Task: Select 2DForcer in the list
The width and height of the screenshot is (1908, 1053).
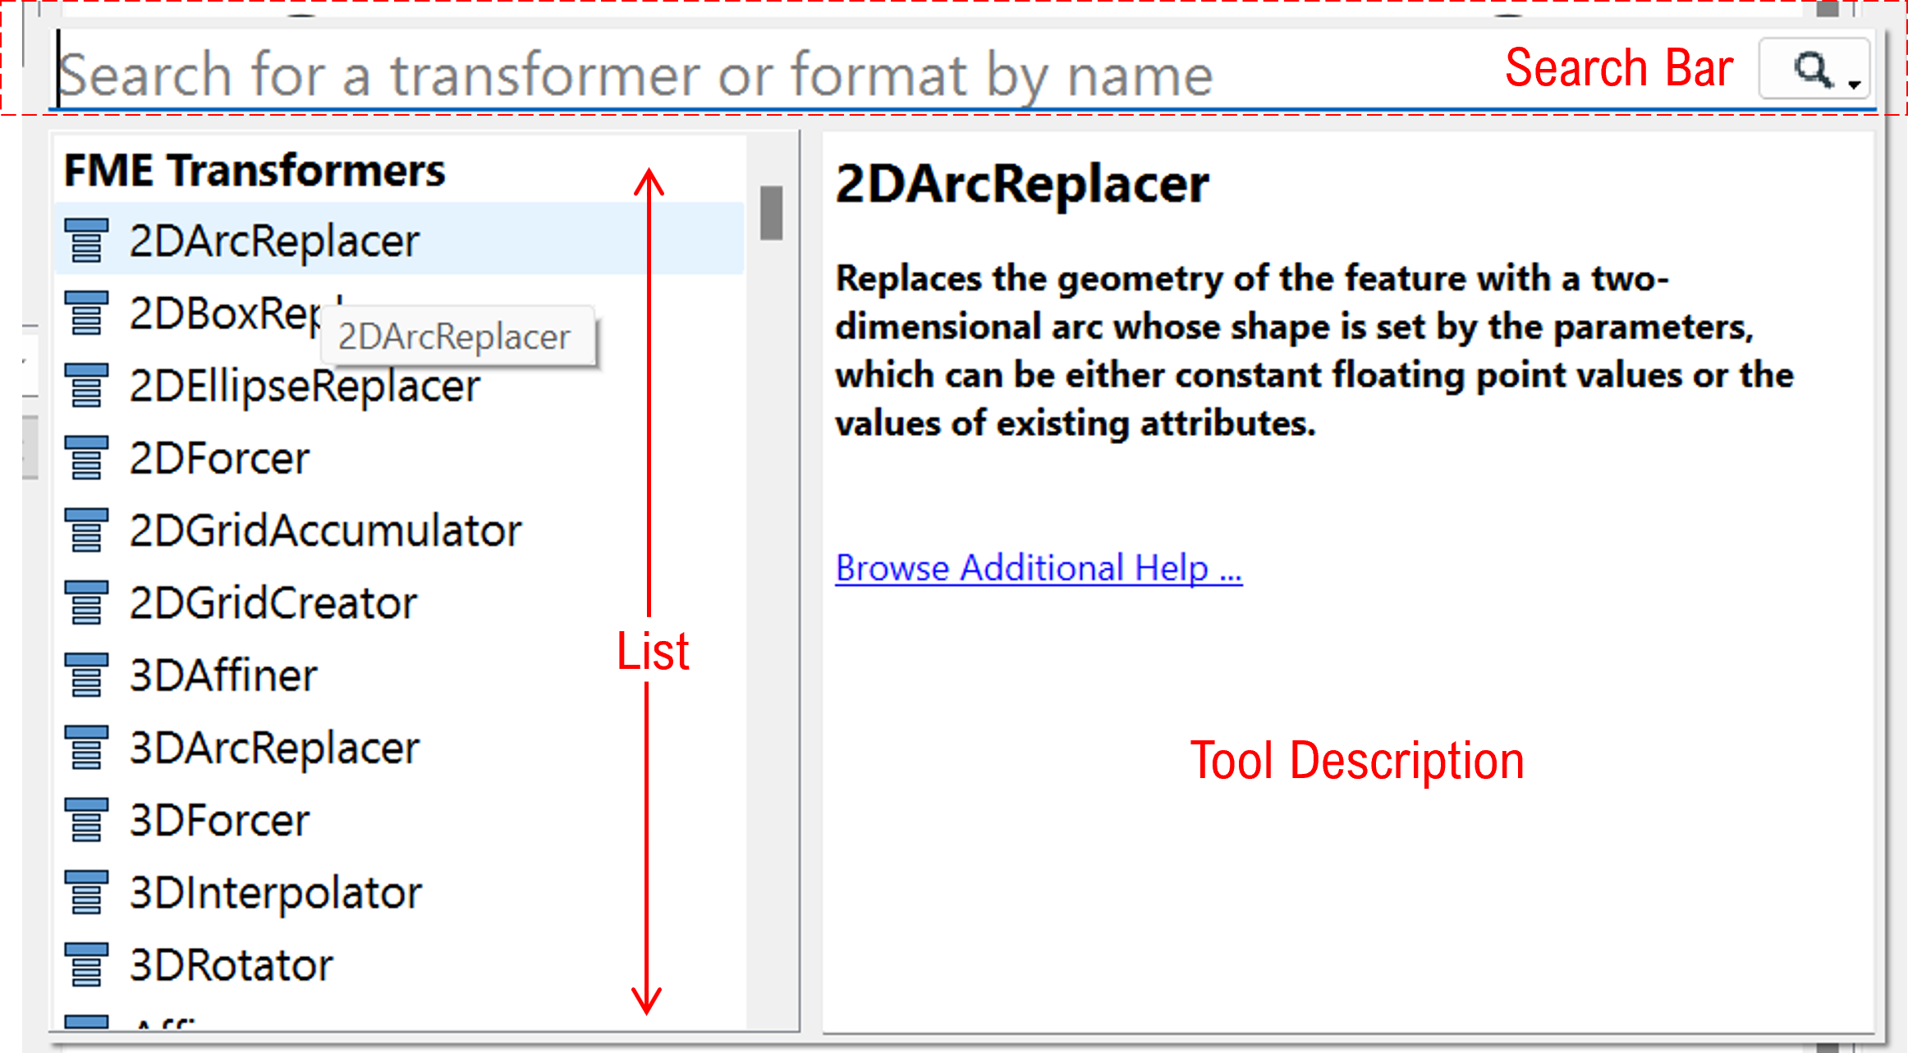Action: pyautogui.click(x=399, y=457)
